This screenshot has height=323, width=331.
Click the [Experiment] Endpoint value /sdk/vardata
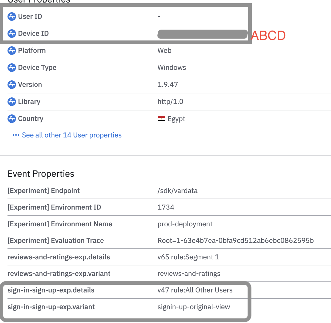[x=177, y=191]
